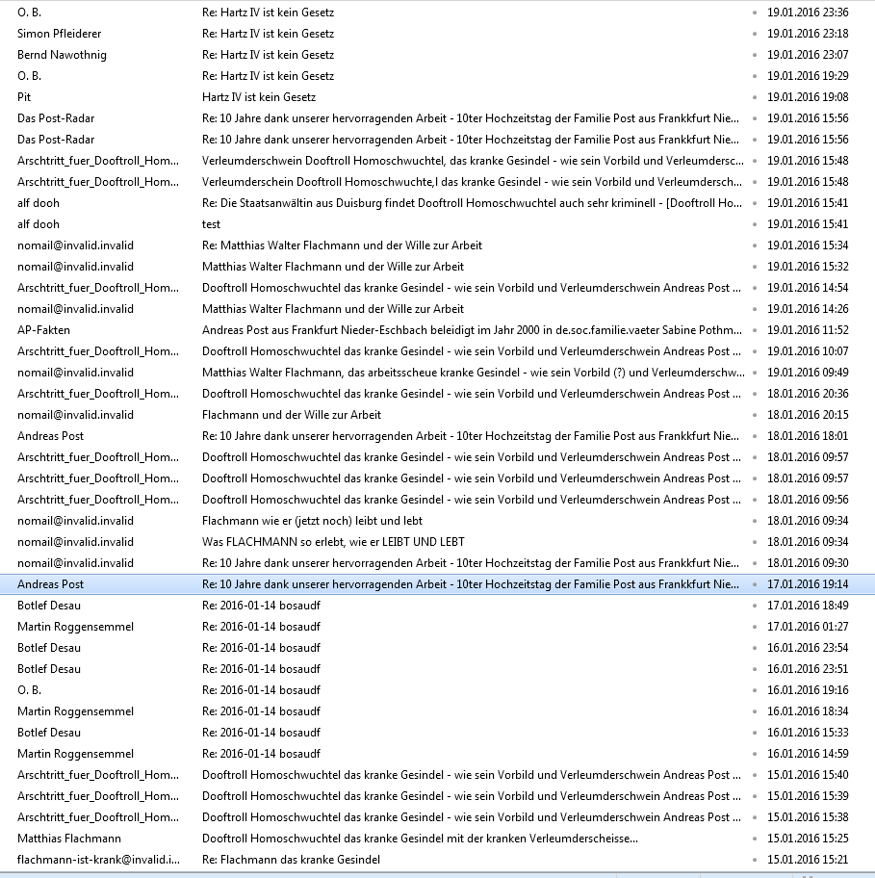Click date "15.01.2016 15:40"
The image size is (875, 878).
(x=808, y=775)
